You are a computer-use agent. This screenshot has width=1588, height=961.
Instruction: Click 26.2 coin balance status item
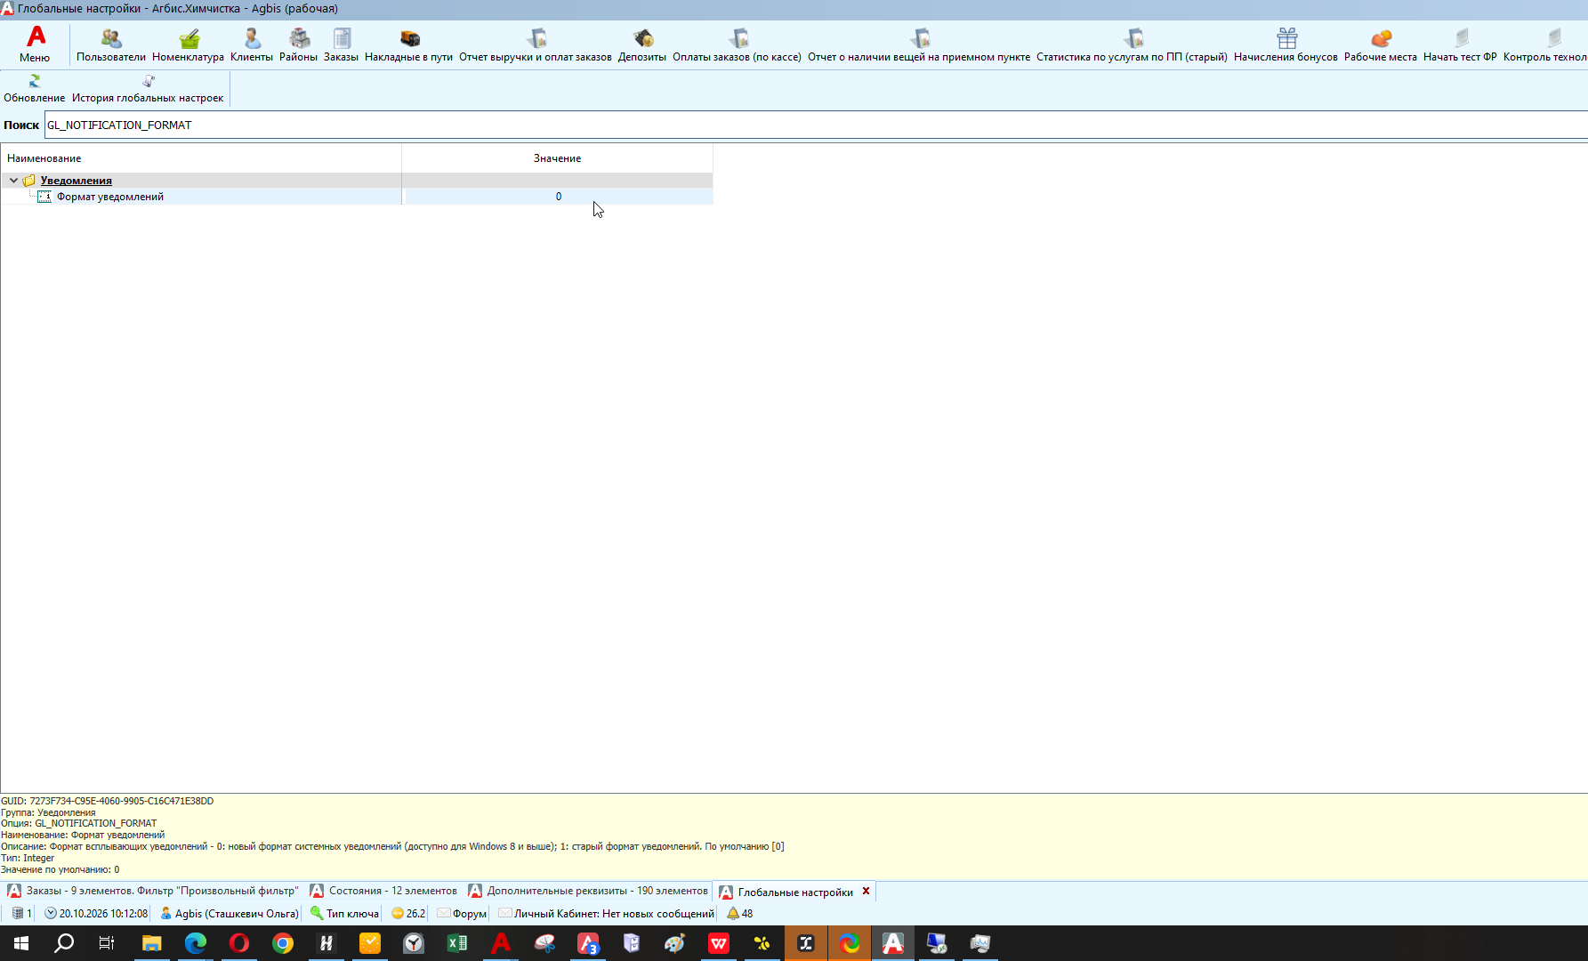[408, 913]
